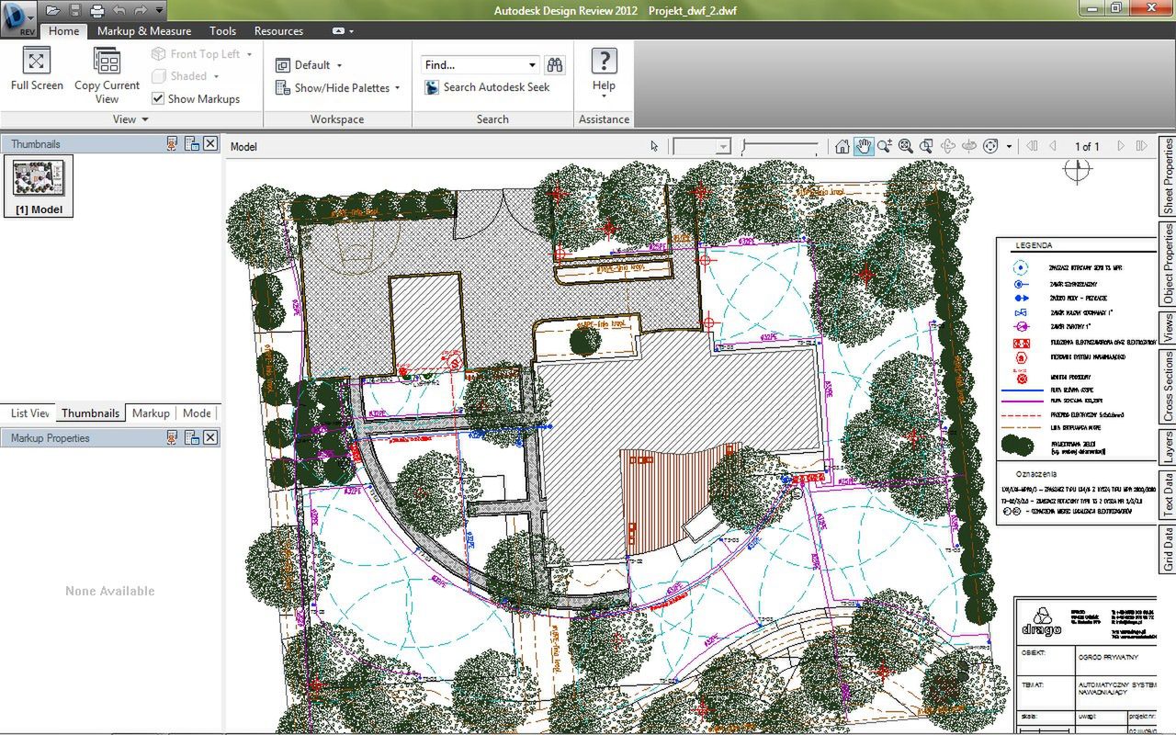Close the Thumbnails palette

pos(210,143)
